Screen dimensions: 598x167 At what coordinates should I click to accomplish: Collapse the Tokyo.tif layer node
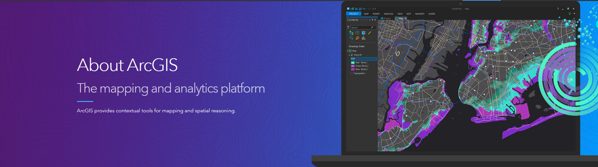(349, 55)
